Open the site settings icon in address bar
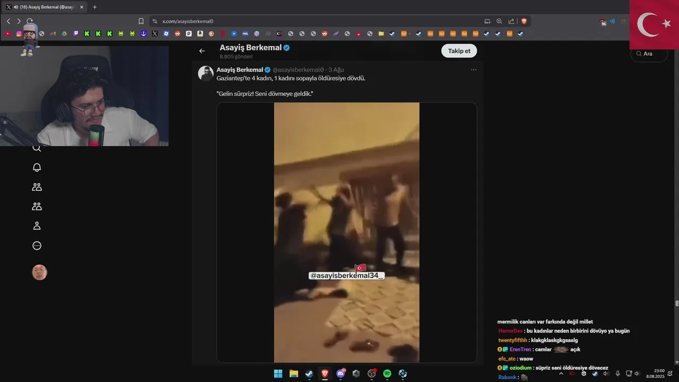 tap(155, 21)
